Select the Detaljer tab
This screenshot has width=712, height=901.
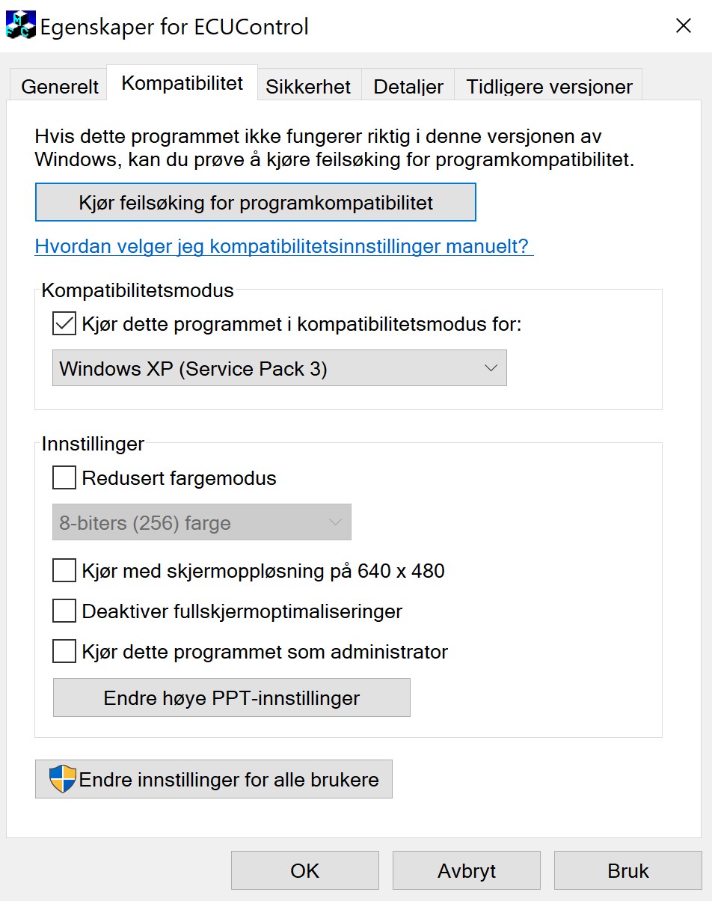pyautogui.click(x=408, y=86)
